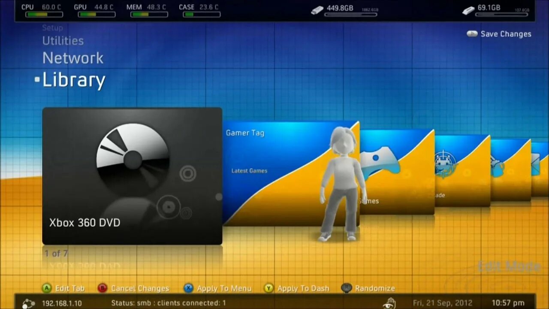Image resolution: width=549 pixels, height=309 pixels.
Task: Click Randomize label
Action: (x=375, y=288)
